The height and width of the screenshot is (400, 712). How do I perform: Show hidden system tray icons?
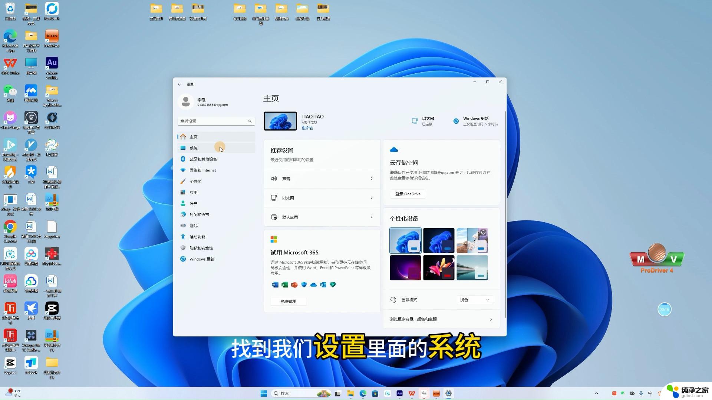coord(596,393)
